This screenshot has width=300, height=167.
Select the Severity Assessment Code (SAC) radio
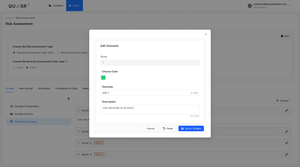click(14, 53)
